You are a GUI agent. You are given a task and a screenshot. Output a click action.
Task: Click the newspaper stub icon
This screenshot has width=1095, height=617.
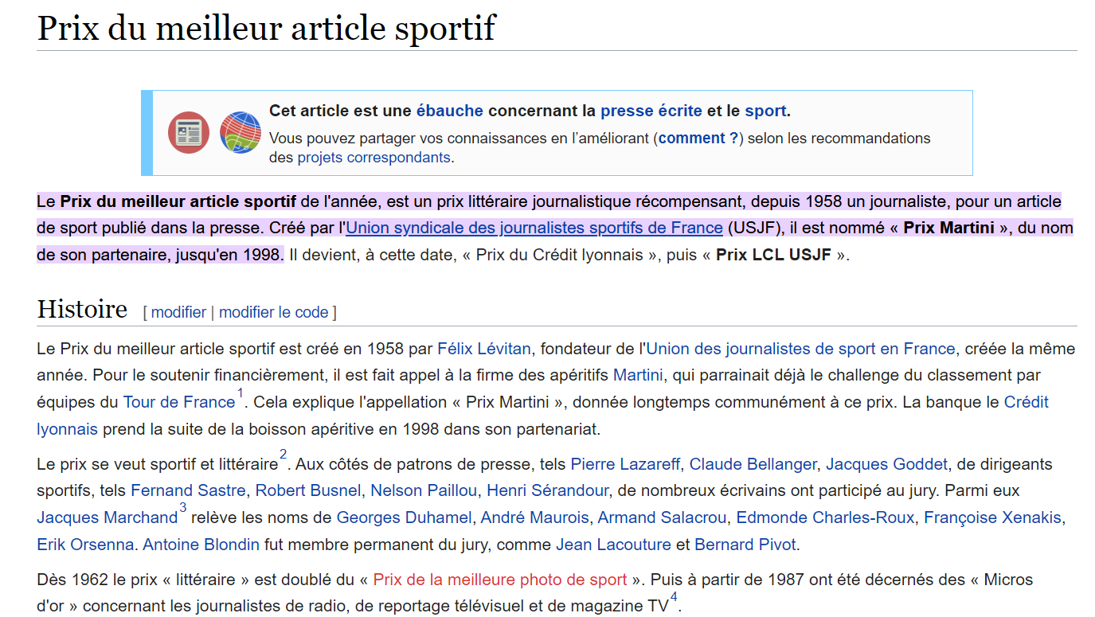click(189, 133)
